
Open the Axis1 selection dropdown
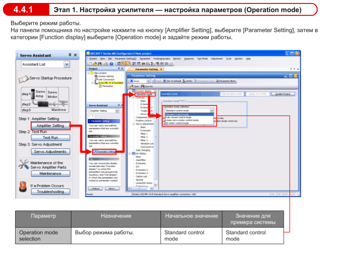pyautogui.click(x=148, y=81)
